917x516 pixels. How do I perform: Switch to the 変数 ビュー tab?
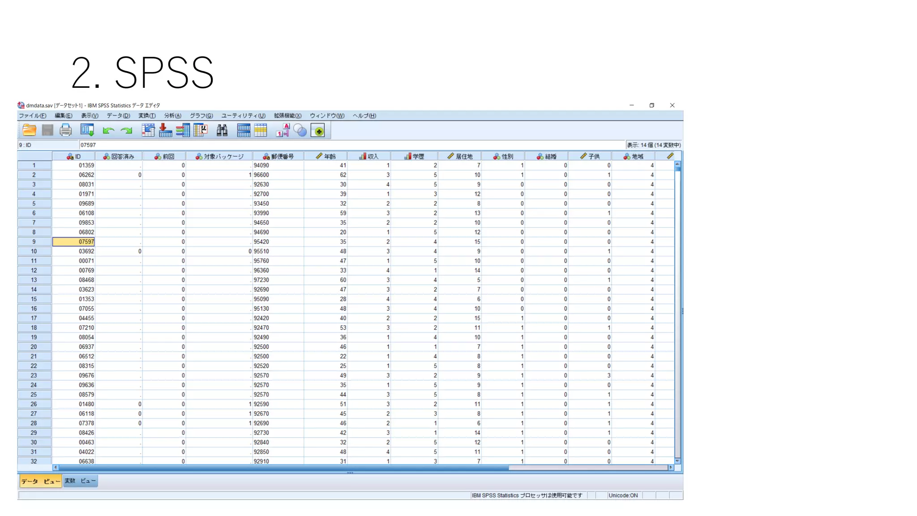click(x=80, y=481)
